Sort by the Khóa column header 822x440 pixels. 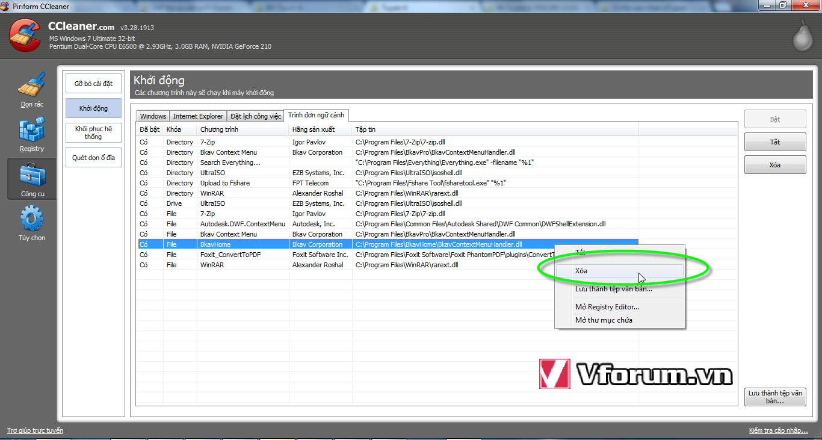pos(180,129)
